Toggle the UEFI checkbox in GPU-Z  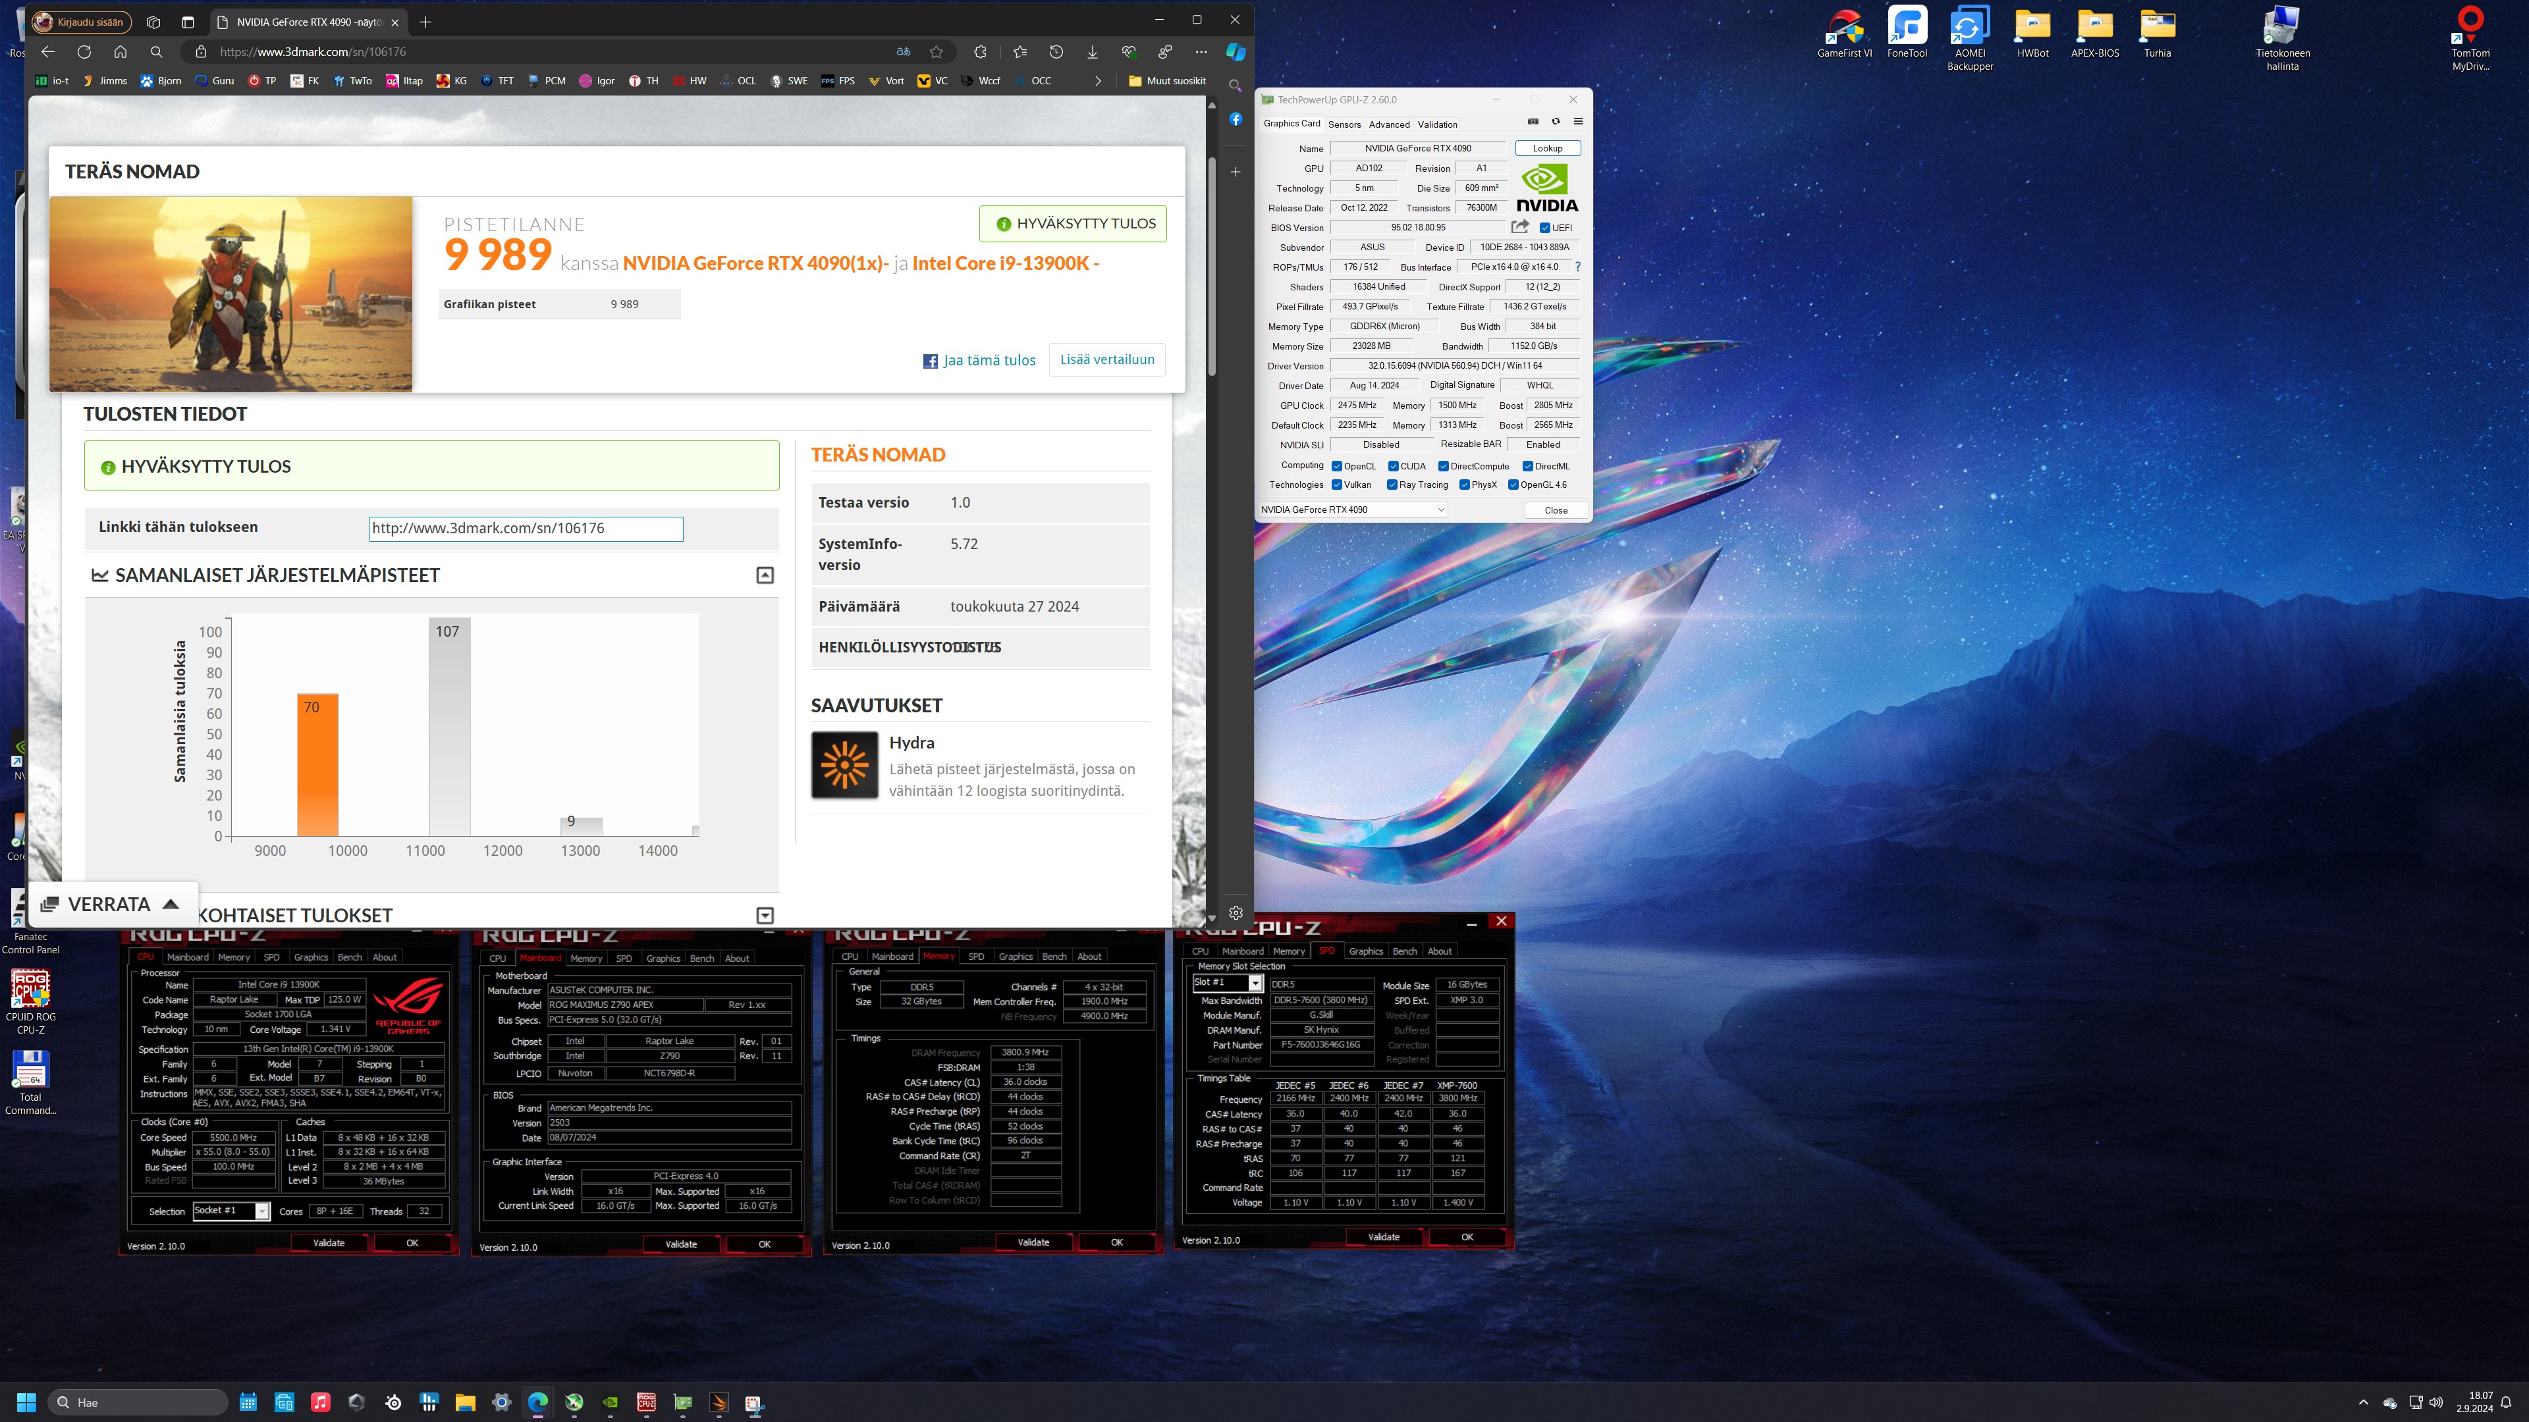coord(1544,228)
